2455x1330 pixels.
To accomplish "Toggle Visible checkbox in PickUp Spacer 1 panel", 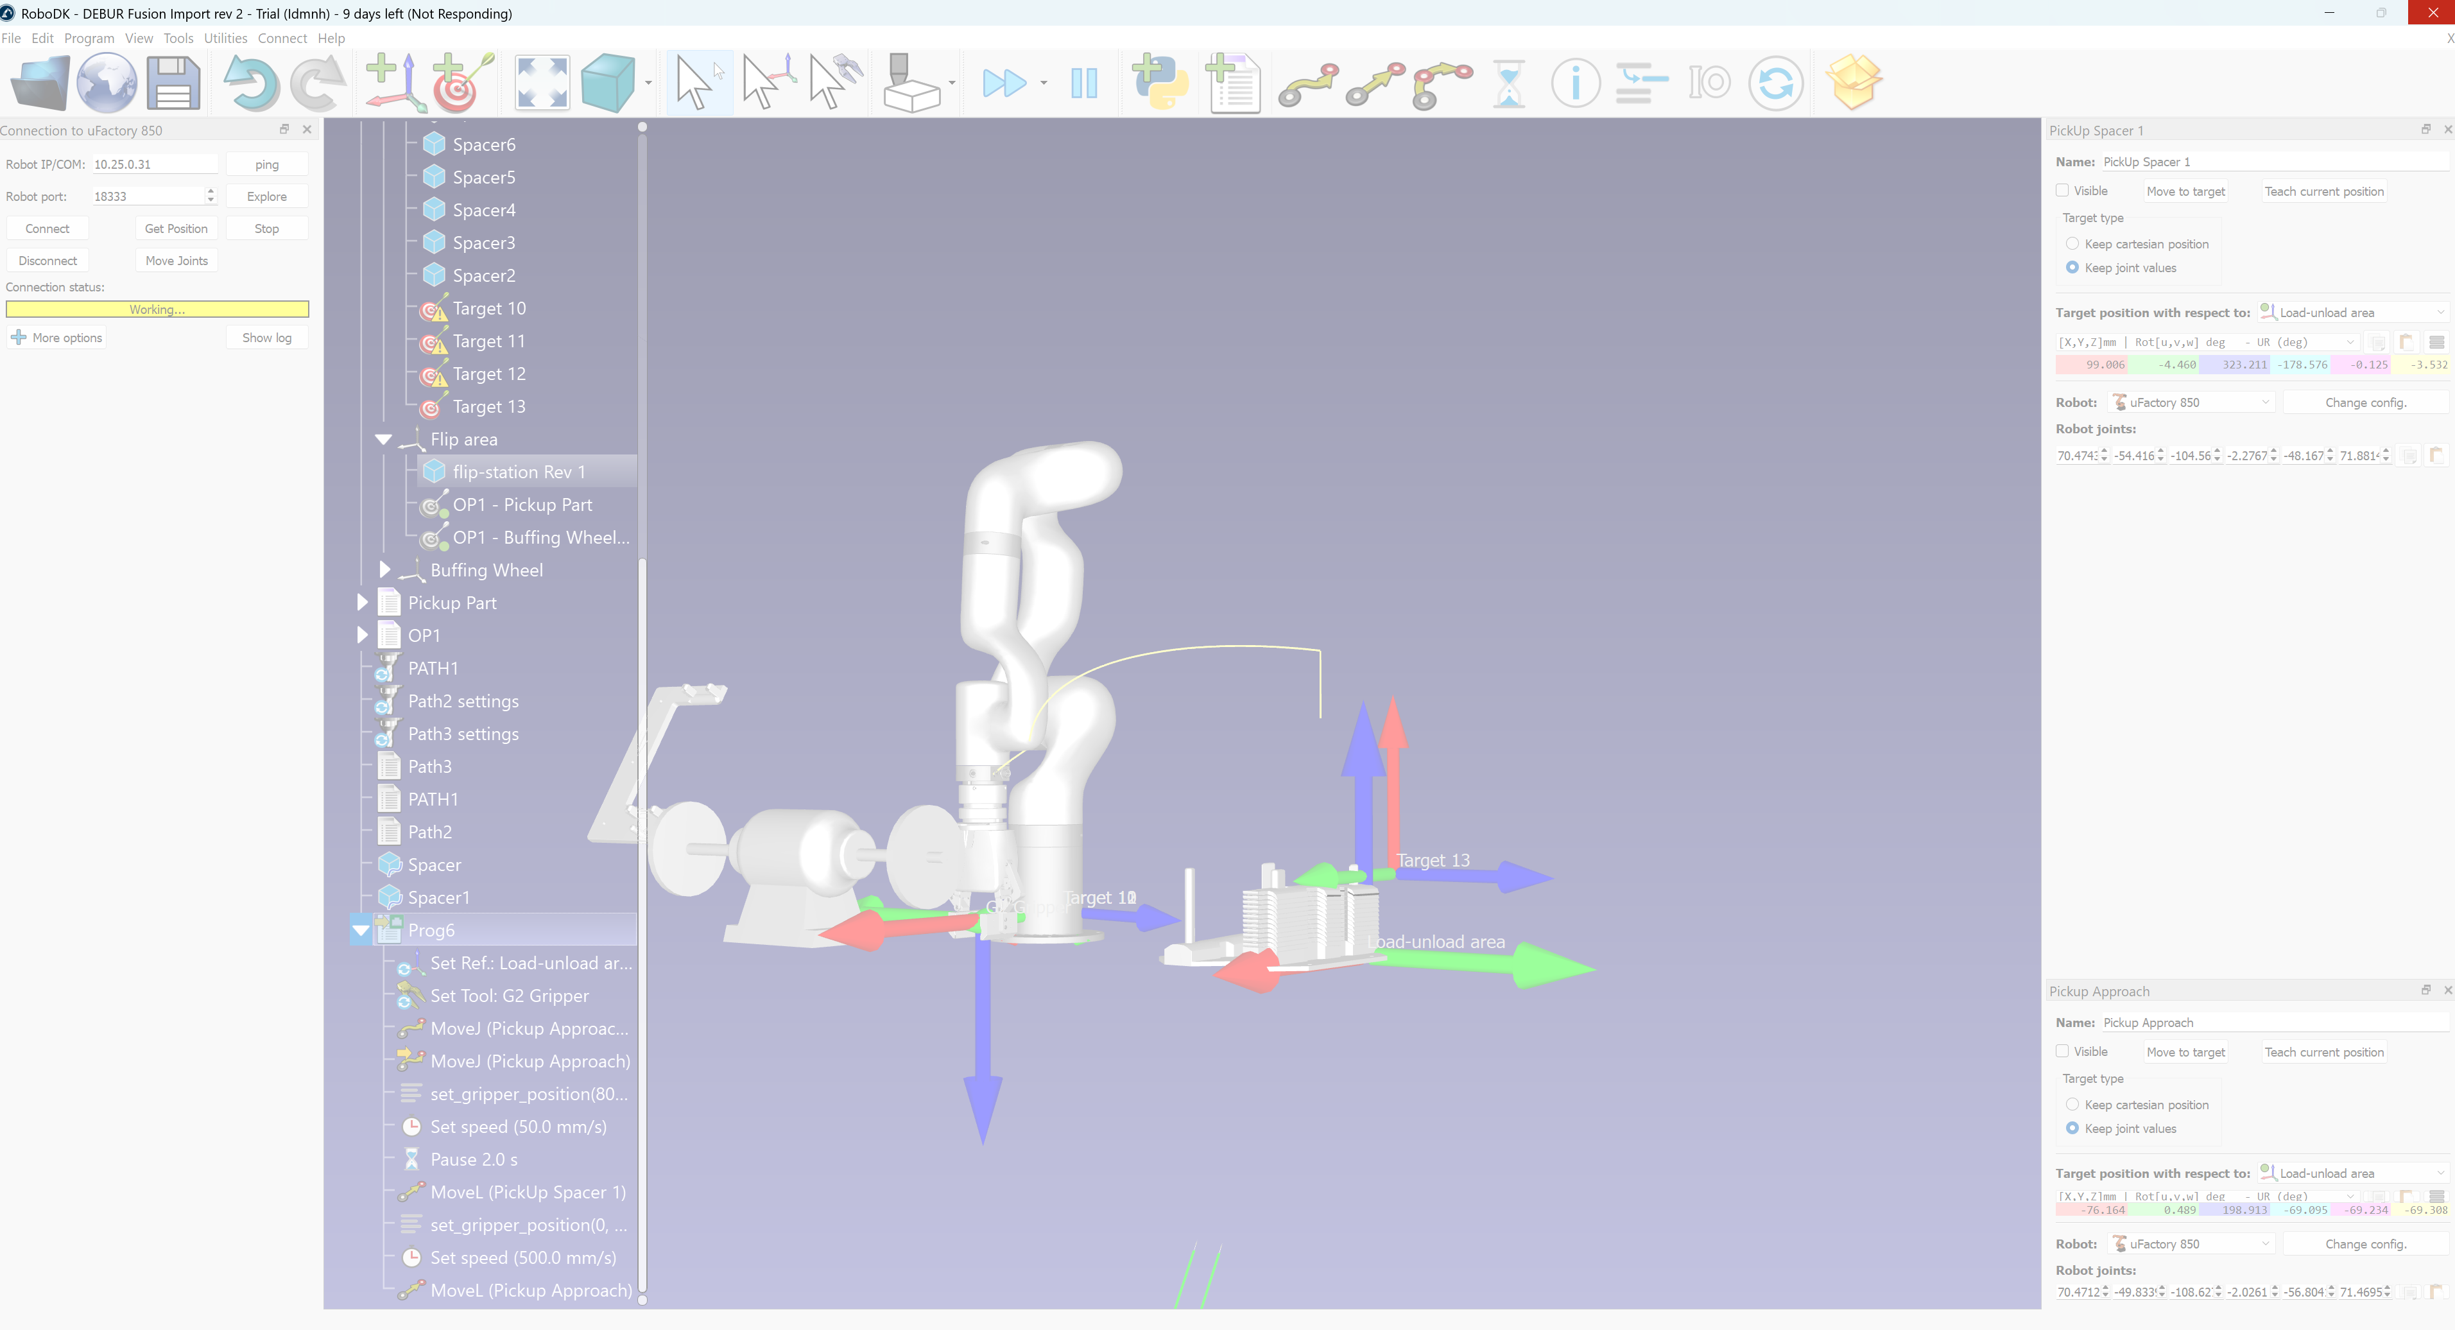I will (x=2062, y=191).
